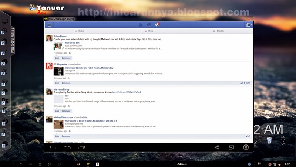Open the Recycle Bin on desktop

[x=269, y=140]
